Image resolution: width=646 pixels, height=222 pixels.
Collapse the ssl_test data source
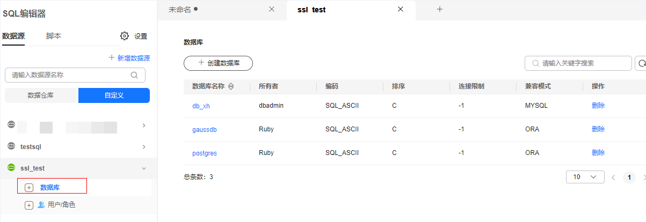coord(143,168)
